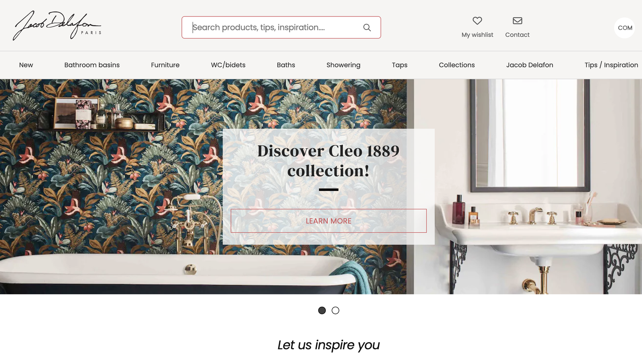The height and width of the screenshot is (356, 642).
Task: Click the Contact envelope icon
Action: [517, 20]
